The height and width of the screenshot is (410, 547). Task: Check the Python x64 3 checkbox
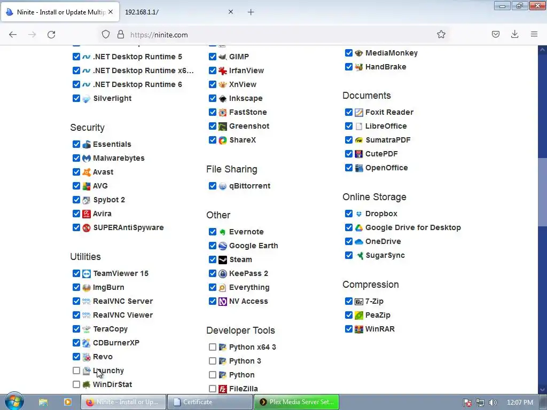213,347
